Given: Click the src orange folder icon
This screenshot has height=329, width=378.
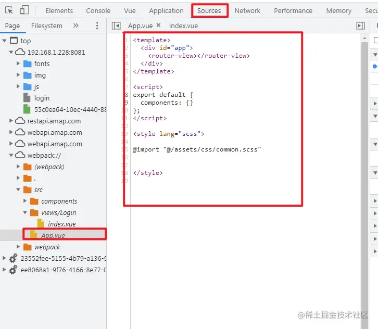Looking at the screenshot, I should pyautogui.click(x=28, y=189).
